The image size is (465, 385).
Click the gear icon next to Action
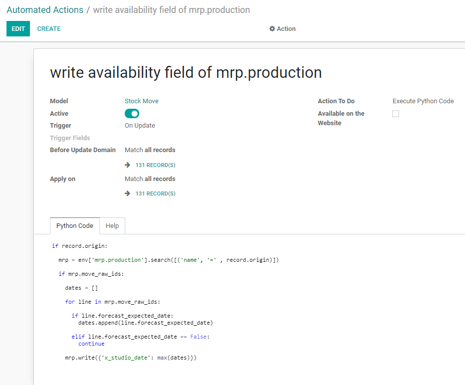(x=272, y=29)
